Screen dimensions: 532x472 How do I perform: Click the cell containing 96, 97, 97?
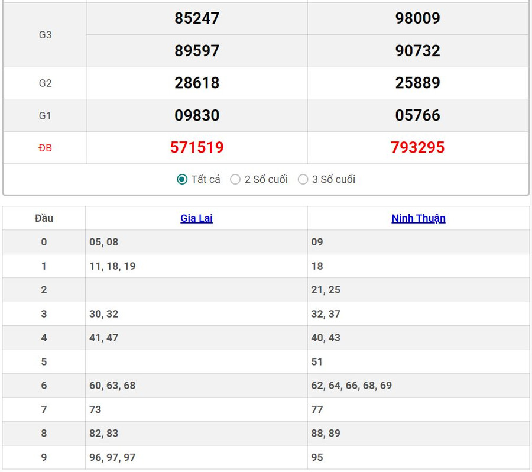[x=112, y=457]
